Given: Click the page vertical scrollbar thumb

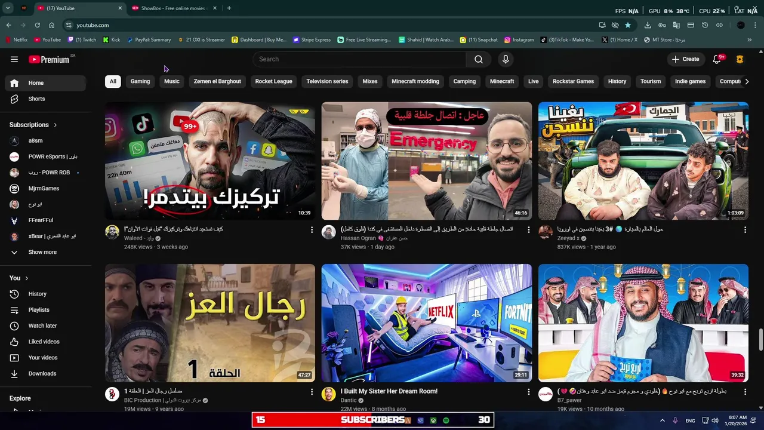Looking at the screenshot, I should [760, 340].
